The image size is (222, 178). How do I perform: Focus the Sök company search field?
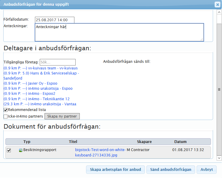pos(58,62)
